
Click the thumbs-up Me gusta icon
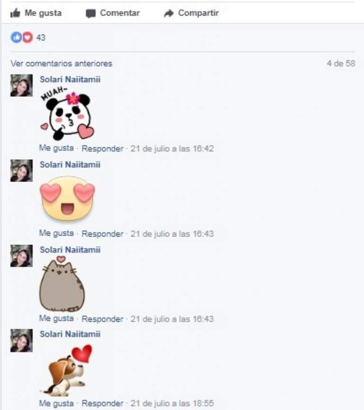pyautogui.click(x=15, y=13)
